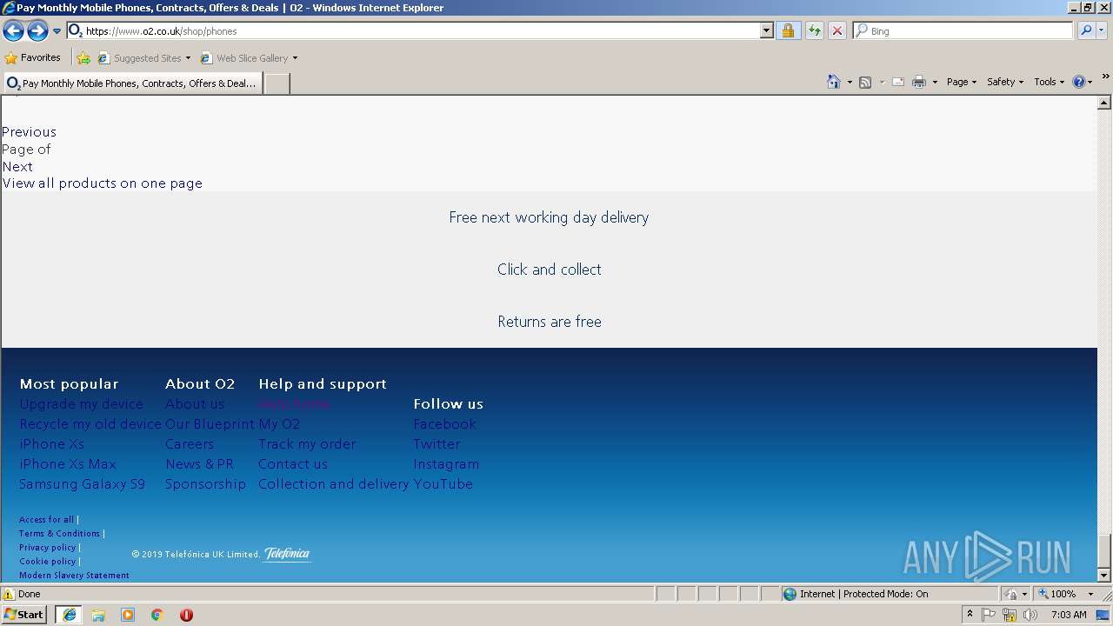Click the page vertical scrollbar up arrow
1113x626 pixels.
click(1104, 103)
